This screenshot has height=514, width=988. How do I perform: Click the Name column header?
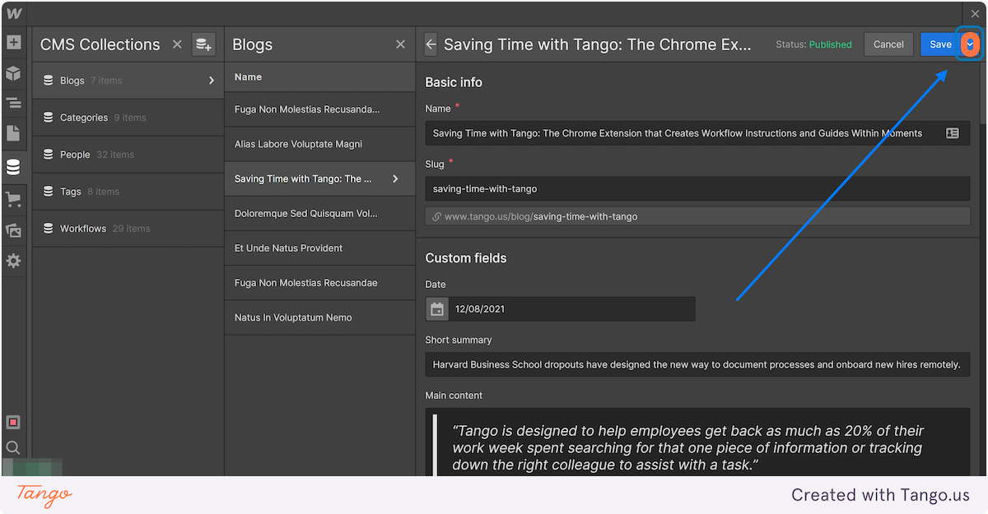click(x=248, y=76)
